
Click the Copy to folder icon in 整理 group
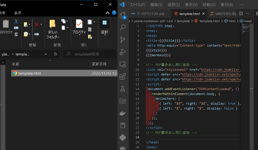pyautogui.click(x=26, y=34)
